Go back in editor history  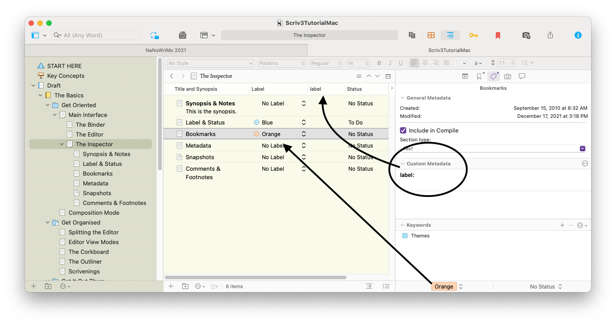171,76
